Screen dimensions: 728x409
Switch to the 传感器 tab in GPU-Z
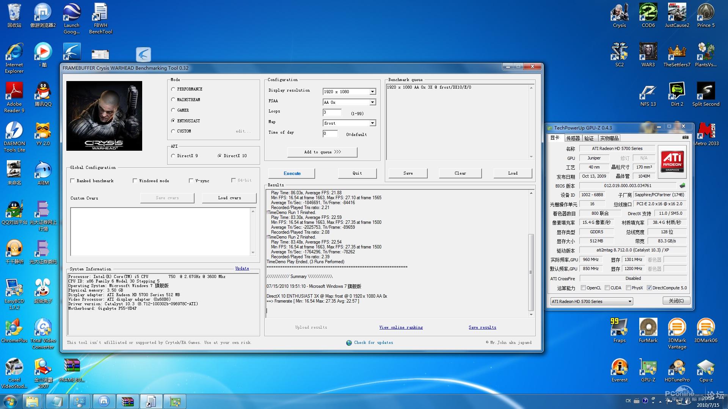tap(573, 138)
